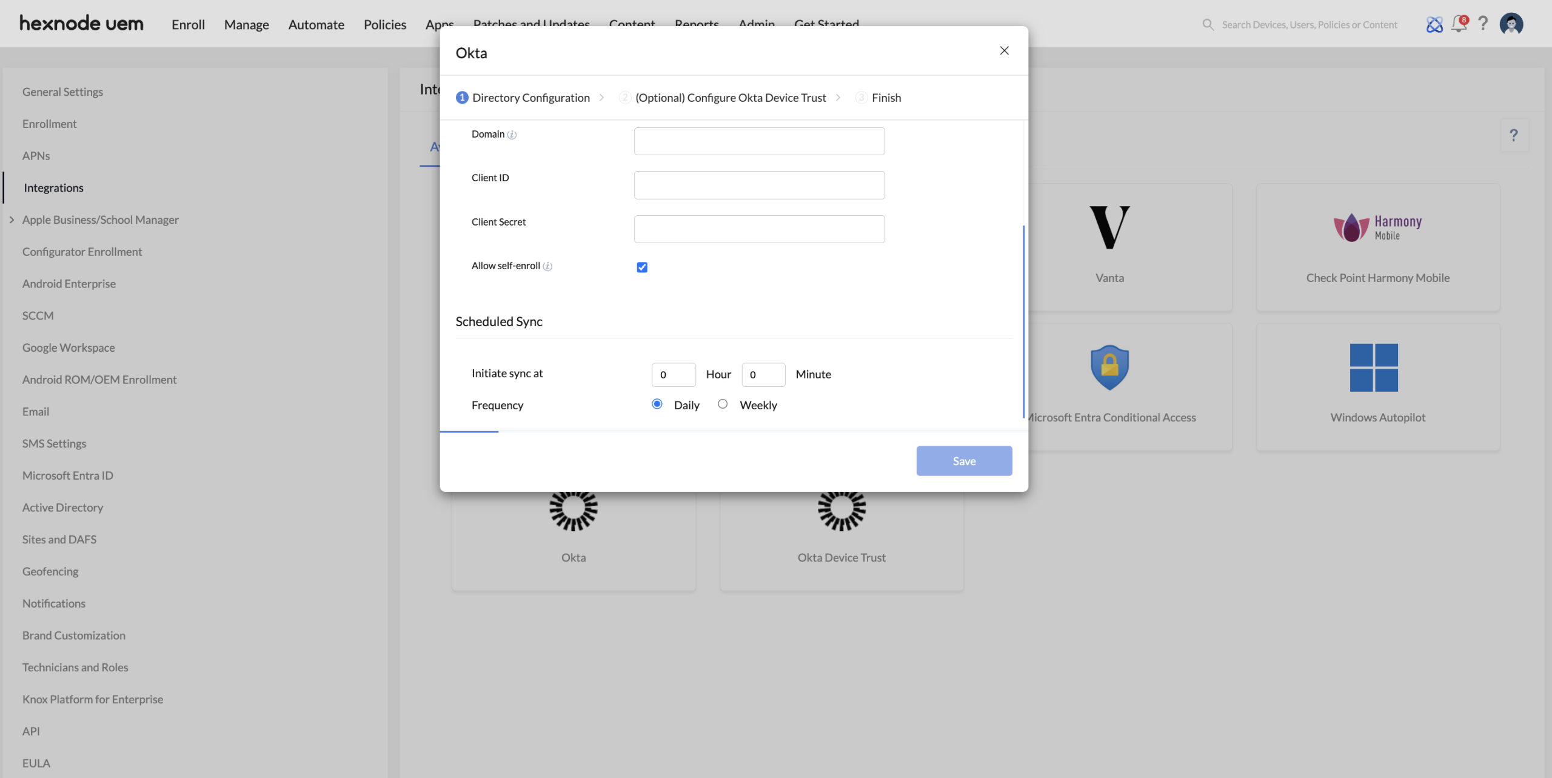Close the Okta dialog
This screenshot has width=1552, height=778.
click(1004, 51)
